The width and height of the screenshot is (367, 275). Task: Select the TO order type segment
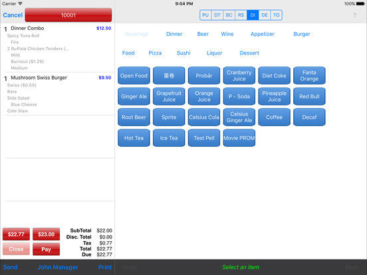click(x=276, y=15)
